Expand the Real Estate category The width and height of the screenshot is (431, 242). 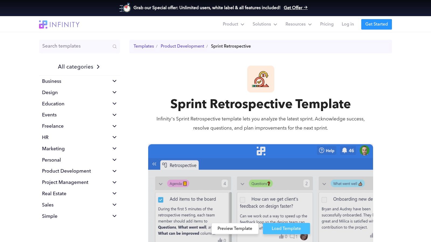point(114,193)
